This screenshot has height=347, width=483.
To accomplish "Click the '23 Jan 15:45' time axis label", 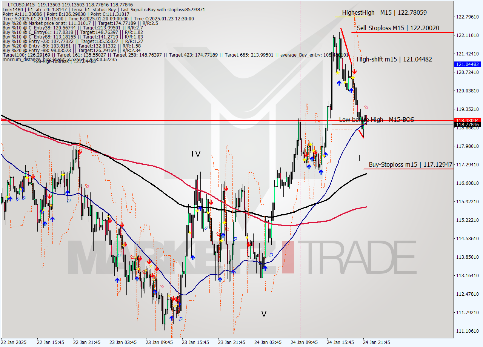I will click(x=195, y=342).
